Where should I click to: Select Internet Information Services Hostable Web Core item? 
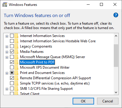58,41
